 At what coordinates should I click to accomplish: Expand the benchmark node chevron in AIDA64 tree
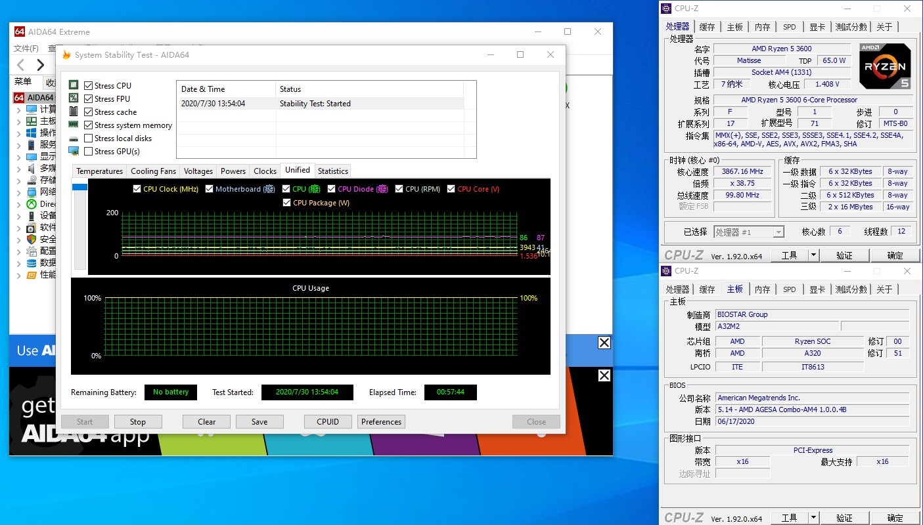pyautogui.click(x=18, y=275)
